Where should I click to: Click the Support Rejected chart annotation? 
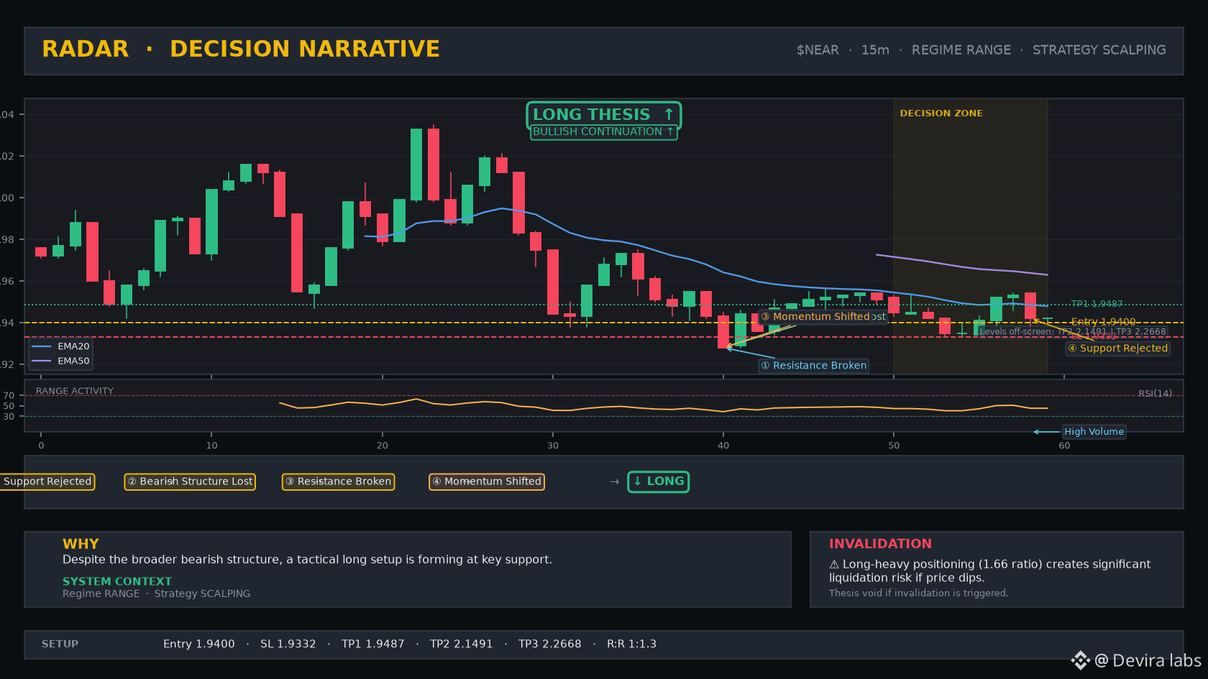tap(1117, 348)
